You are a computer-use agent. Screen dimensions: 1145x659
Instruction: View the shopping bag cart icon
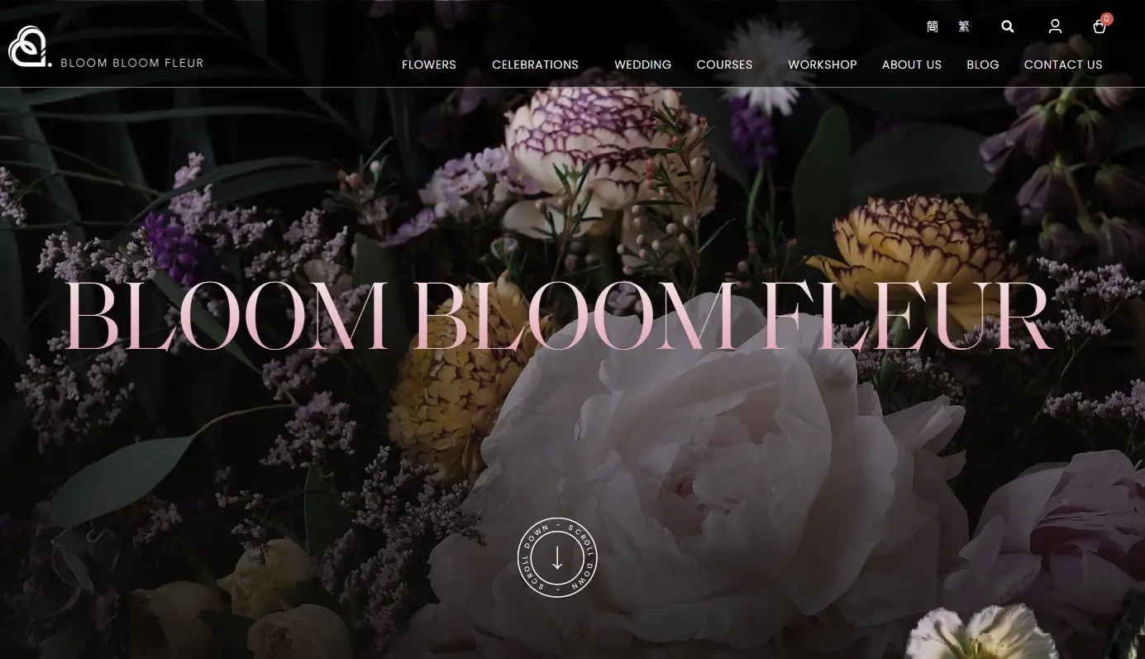pos(1100,27)
